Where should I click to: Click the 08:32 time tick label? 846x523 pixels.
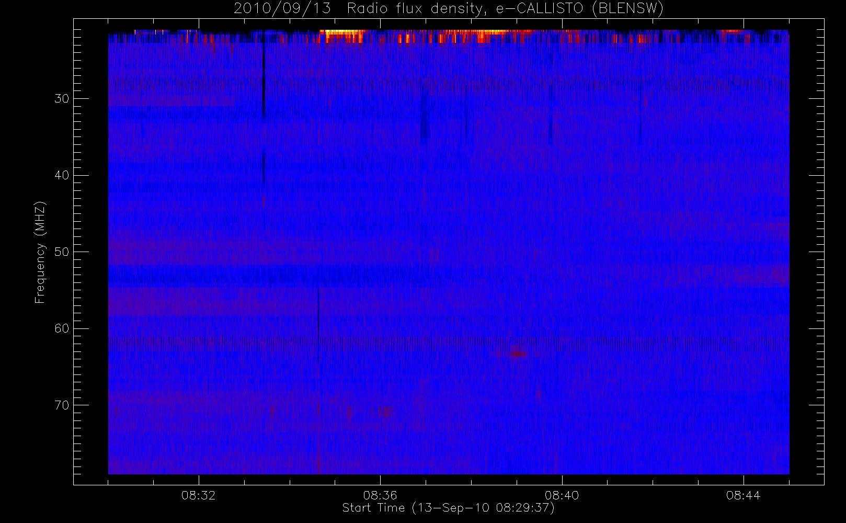(199, 495)
